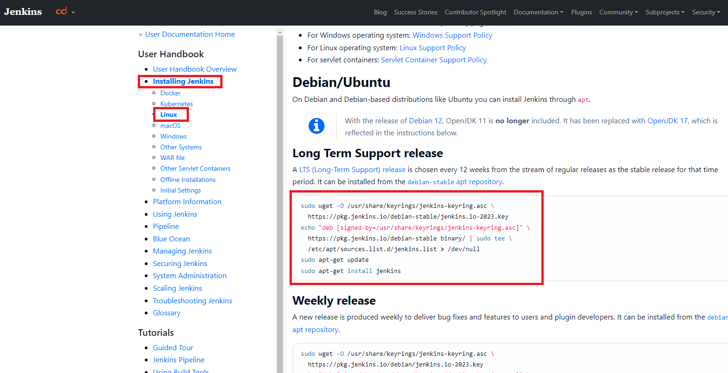Screen dimensions: 728x373
Task: Click the Jenkins logo in the header
Action: pos(23,12)
